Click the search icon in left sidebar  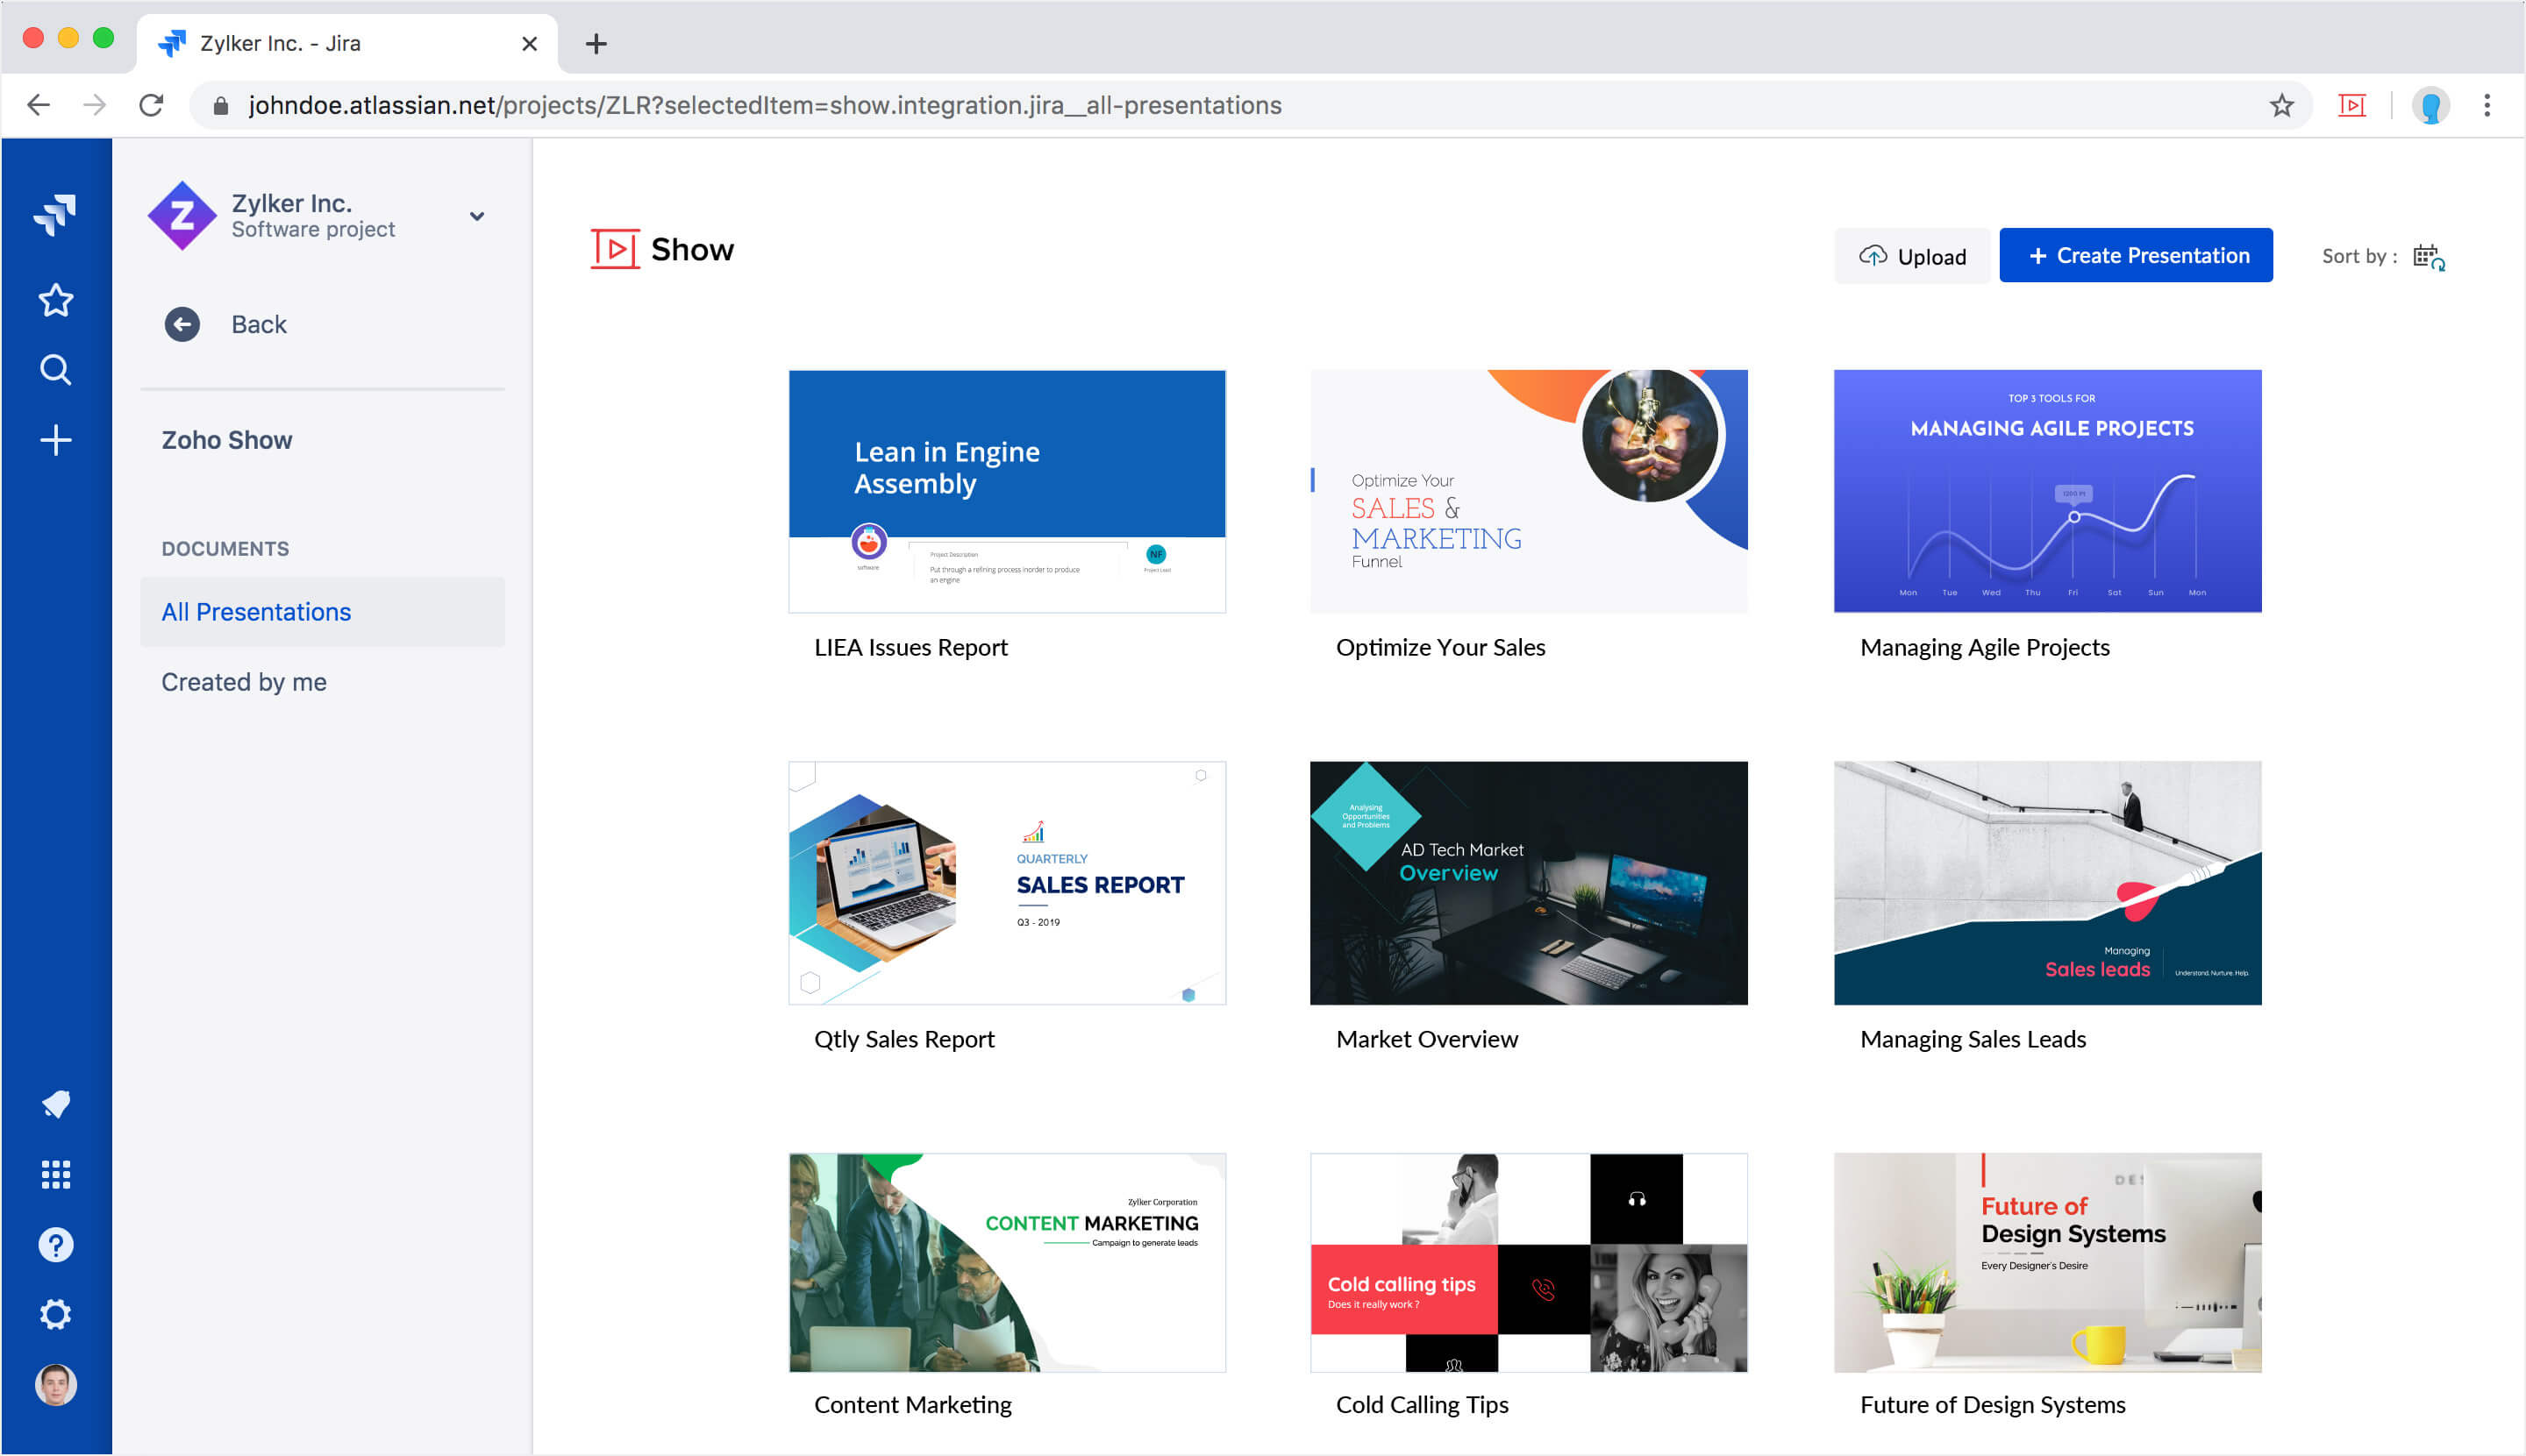(55, 369)
